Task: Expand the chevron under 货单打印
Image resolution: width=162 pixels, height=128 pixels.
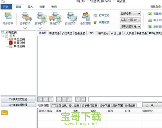Action: 40,28
